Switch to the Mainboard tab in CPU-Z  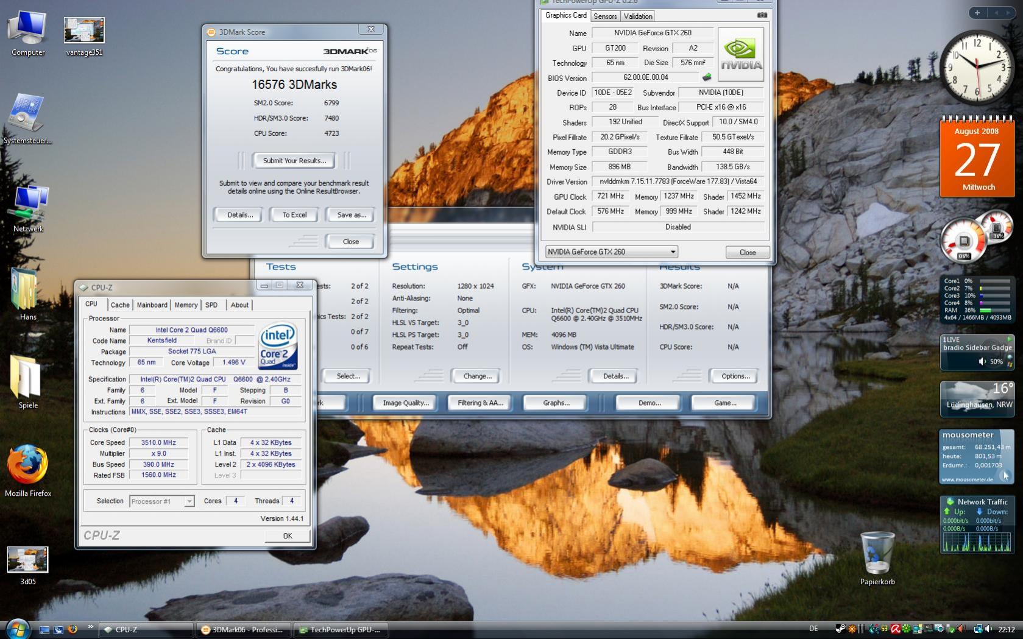[x=152, y=305]
